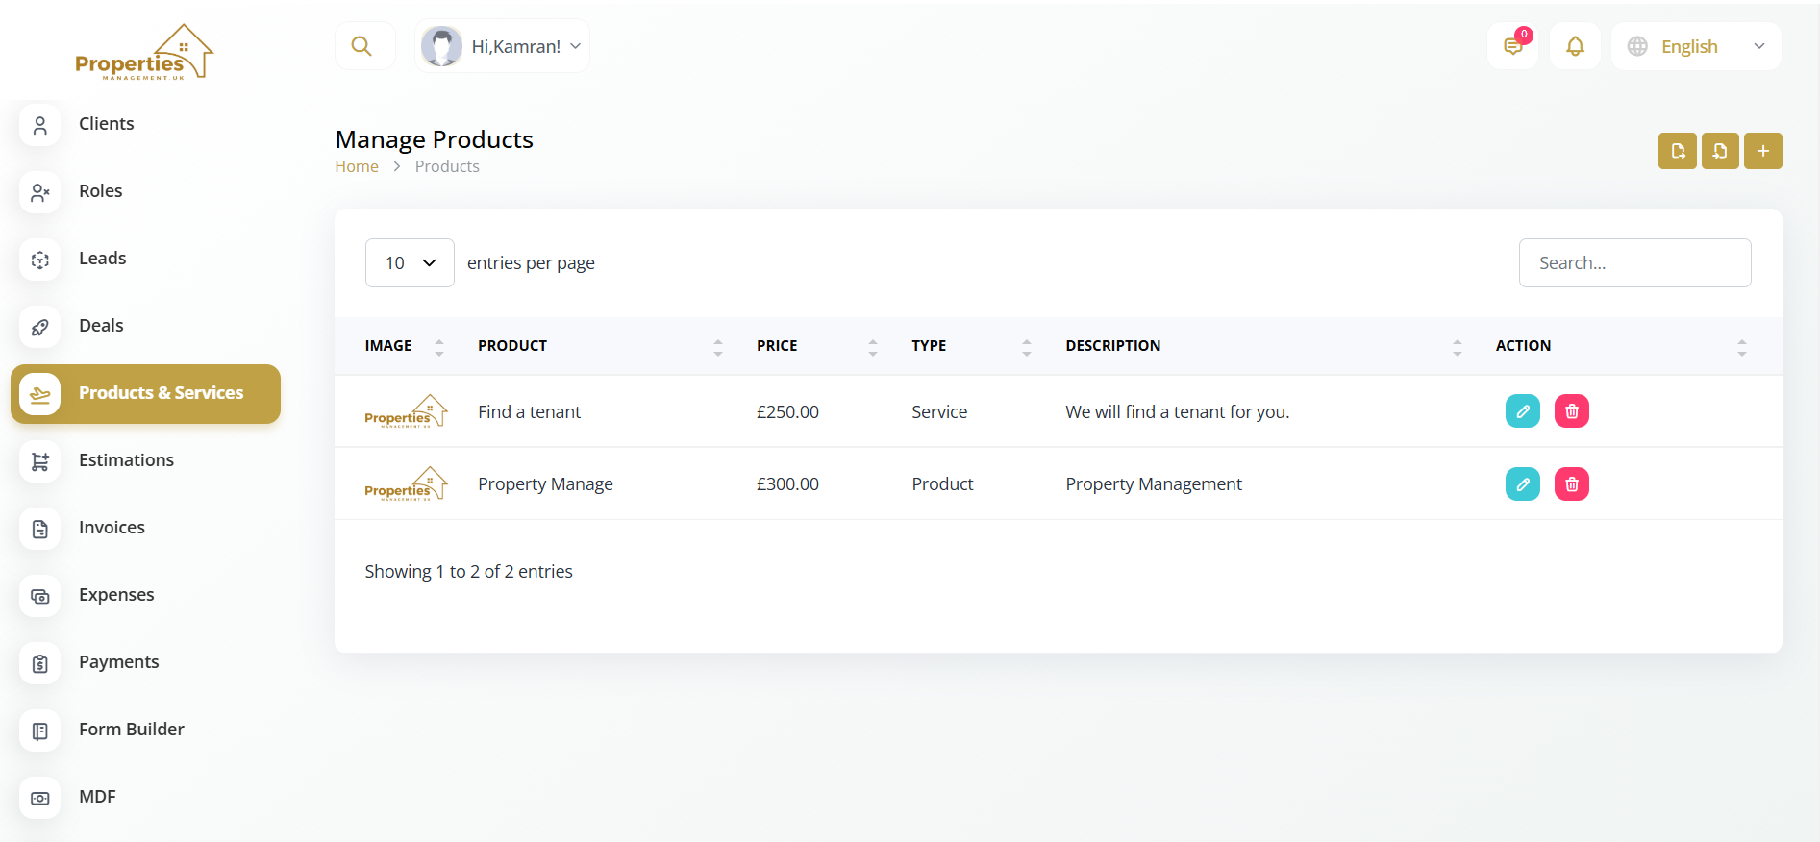The height and width of the screenshot is (842, 1820).
Task: Click the export file button
Action: click(1677, 151)
